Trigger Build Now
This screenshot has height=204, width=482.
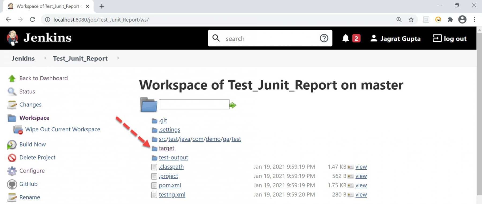tap(32, 144)
